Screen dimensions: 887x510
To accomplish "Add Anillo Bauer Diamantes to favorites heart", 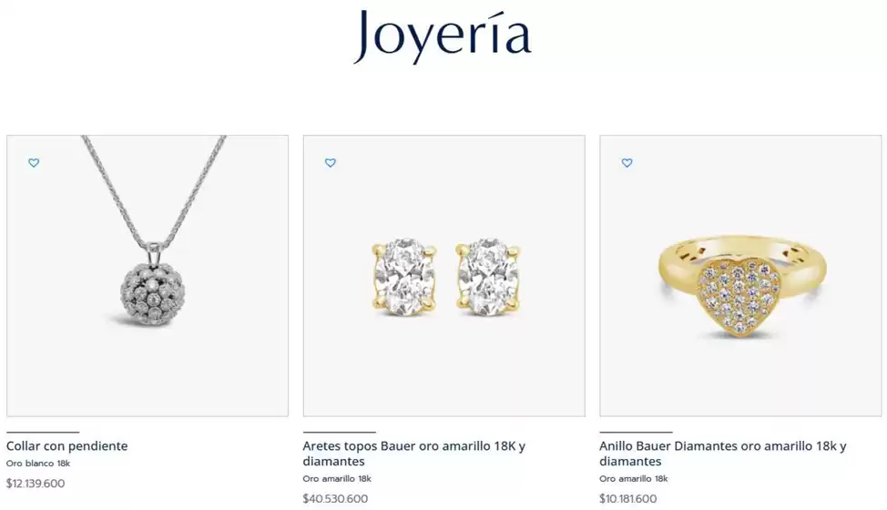I will tap(627, 163).
